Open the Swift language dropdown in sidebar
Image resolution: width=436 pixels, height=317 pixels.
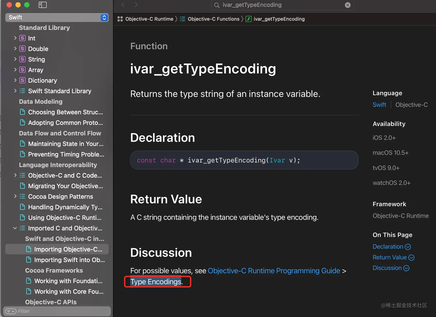(57, 18)
